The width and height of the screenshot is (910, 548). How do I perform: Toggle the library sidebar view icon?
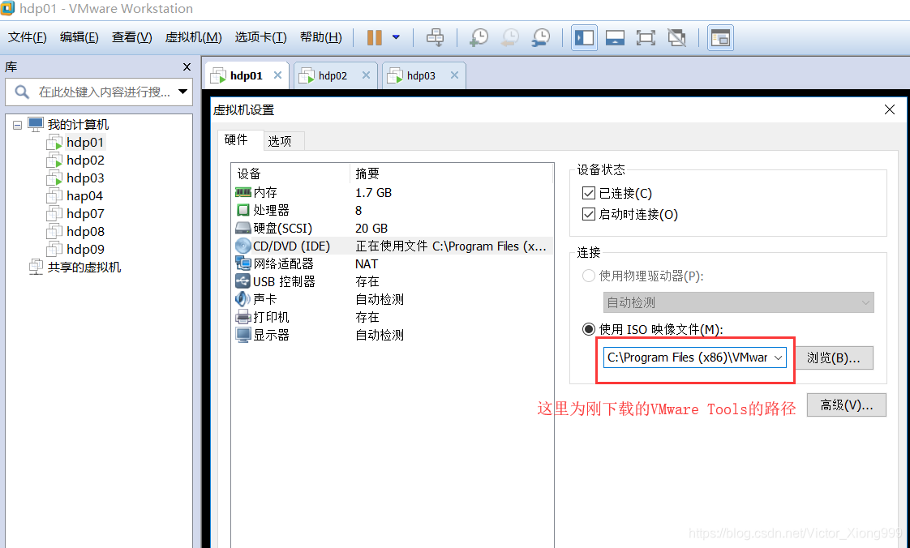click(584, 37)
